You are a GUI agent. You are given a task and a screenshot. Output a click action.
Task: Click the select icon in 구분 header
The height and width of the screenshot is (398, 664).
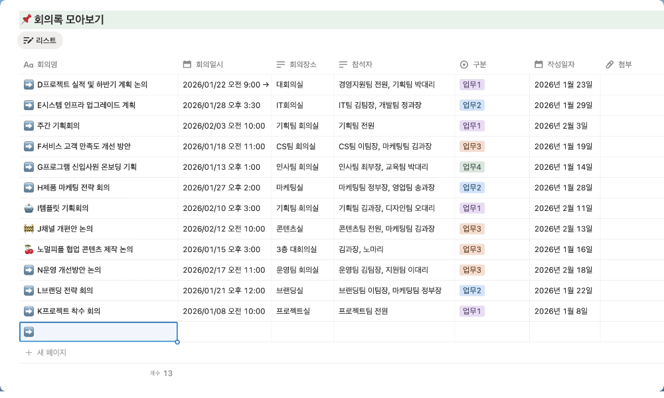pyautogui.click(x=463, y=64)
